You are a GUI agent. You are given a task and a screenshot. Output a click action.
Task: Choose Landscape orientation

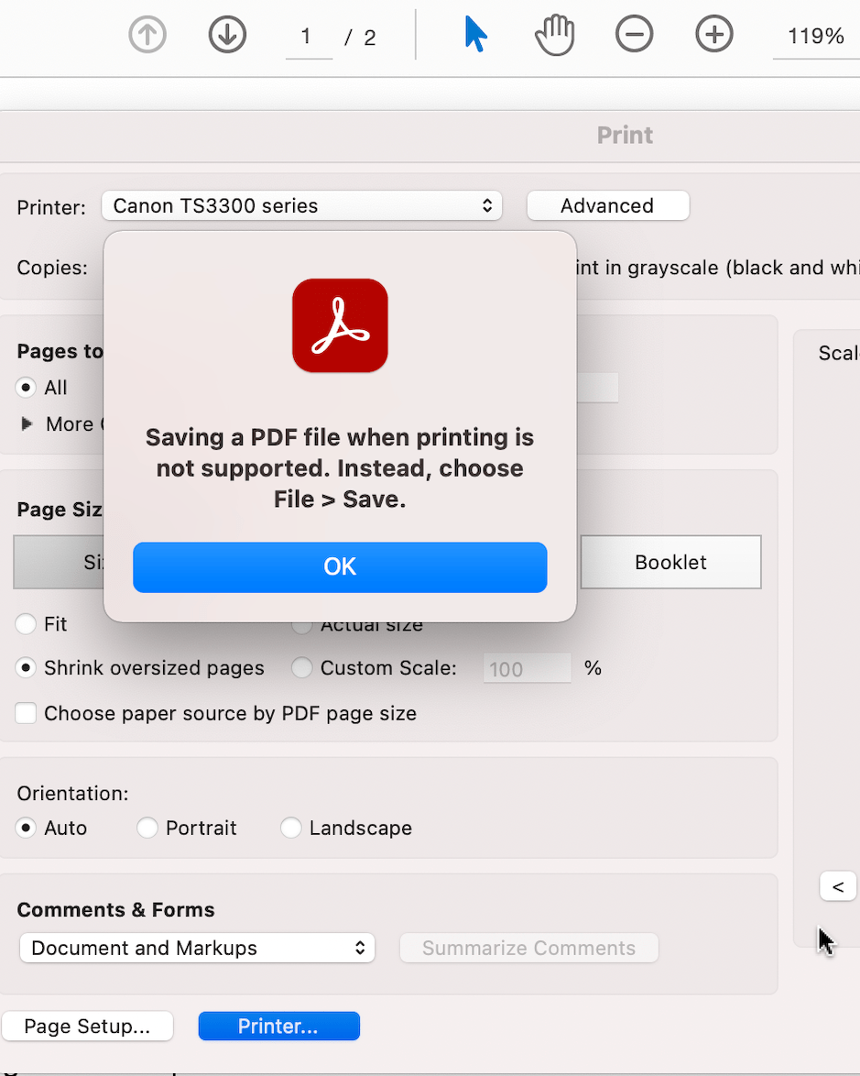click(290, 828)
